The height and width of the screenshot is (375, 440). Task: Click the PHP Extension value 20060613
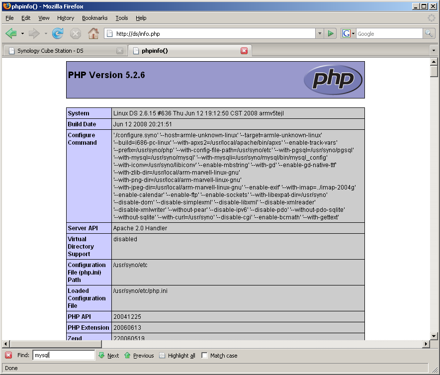point(127,328)
